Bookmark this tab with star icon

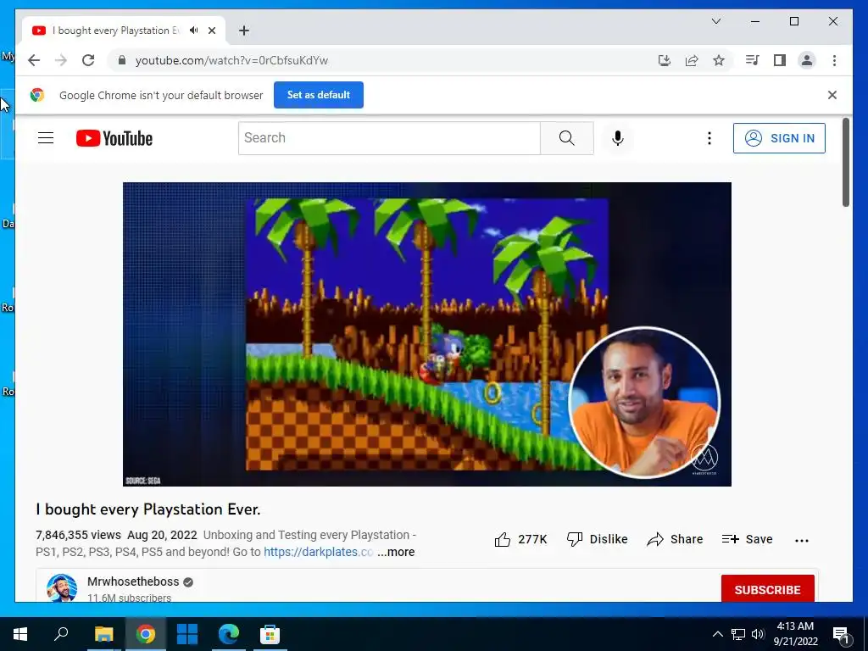pos(719,60)
